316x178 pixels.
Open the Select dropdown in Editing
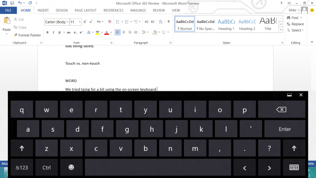coord(295,30)
